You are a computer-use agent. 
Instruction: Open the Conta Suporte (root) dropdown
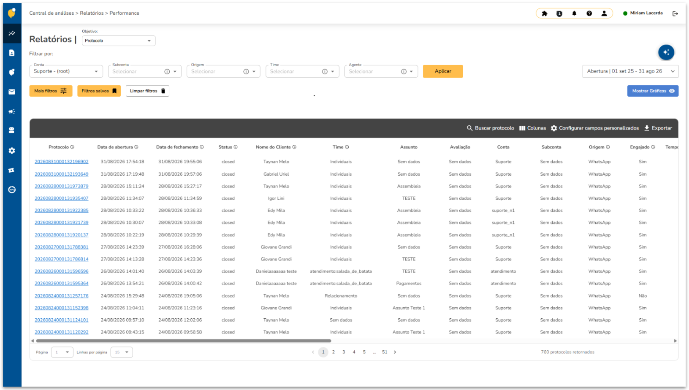[x=66, y=71]
